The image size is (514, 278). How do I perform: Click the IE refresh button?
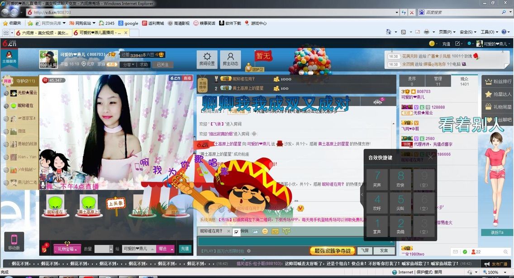click(404, 13)
